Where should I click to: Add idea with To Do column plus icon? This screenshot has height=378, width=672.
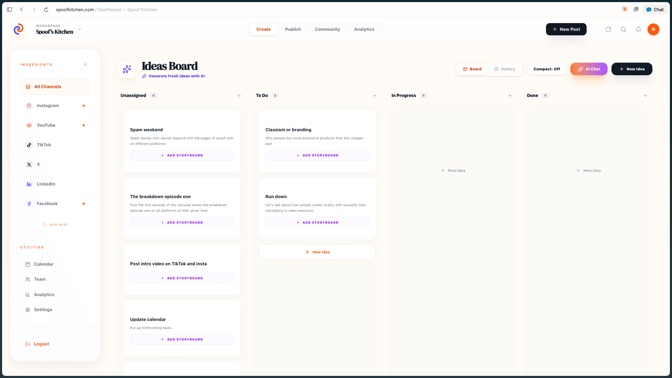(374, 96)
